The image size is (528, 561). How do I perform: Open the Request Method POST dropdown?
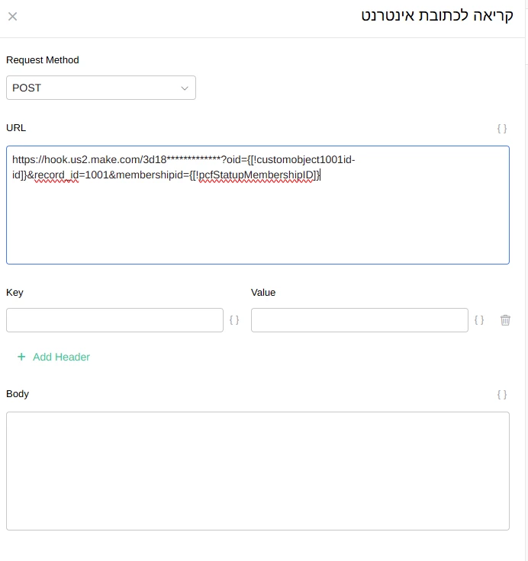101,88
